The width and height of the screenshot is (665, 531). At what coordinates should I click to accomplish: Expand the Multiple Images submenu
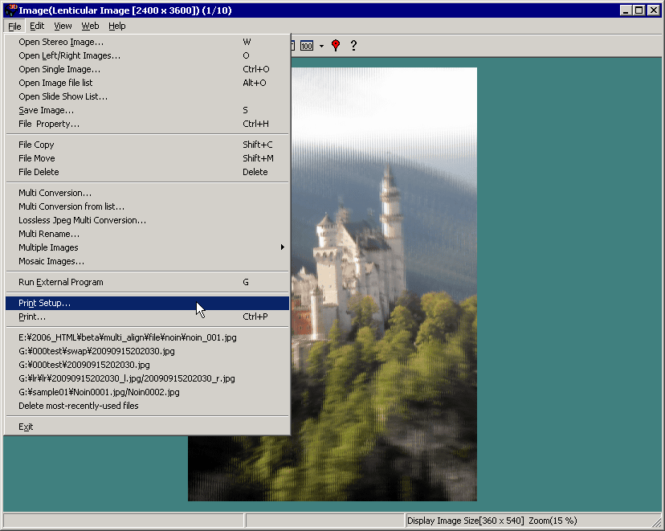tap(147, 247)
